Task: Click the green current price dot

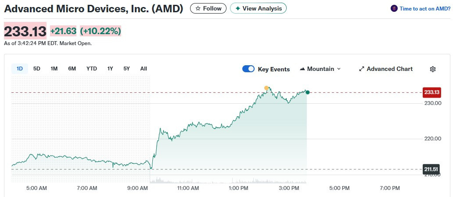Action: point(307,92)
